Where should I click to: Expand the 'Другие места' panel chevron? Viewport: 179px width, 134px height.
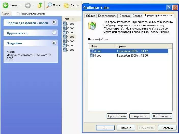pyautogui.click(x=54, y=33)
